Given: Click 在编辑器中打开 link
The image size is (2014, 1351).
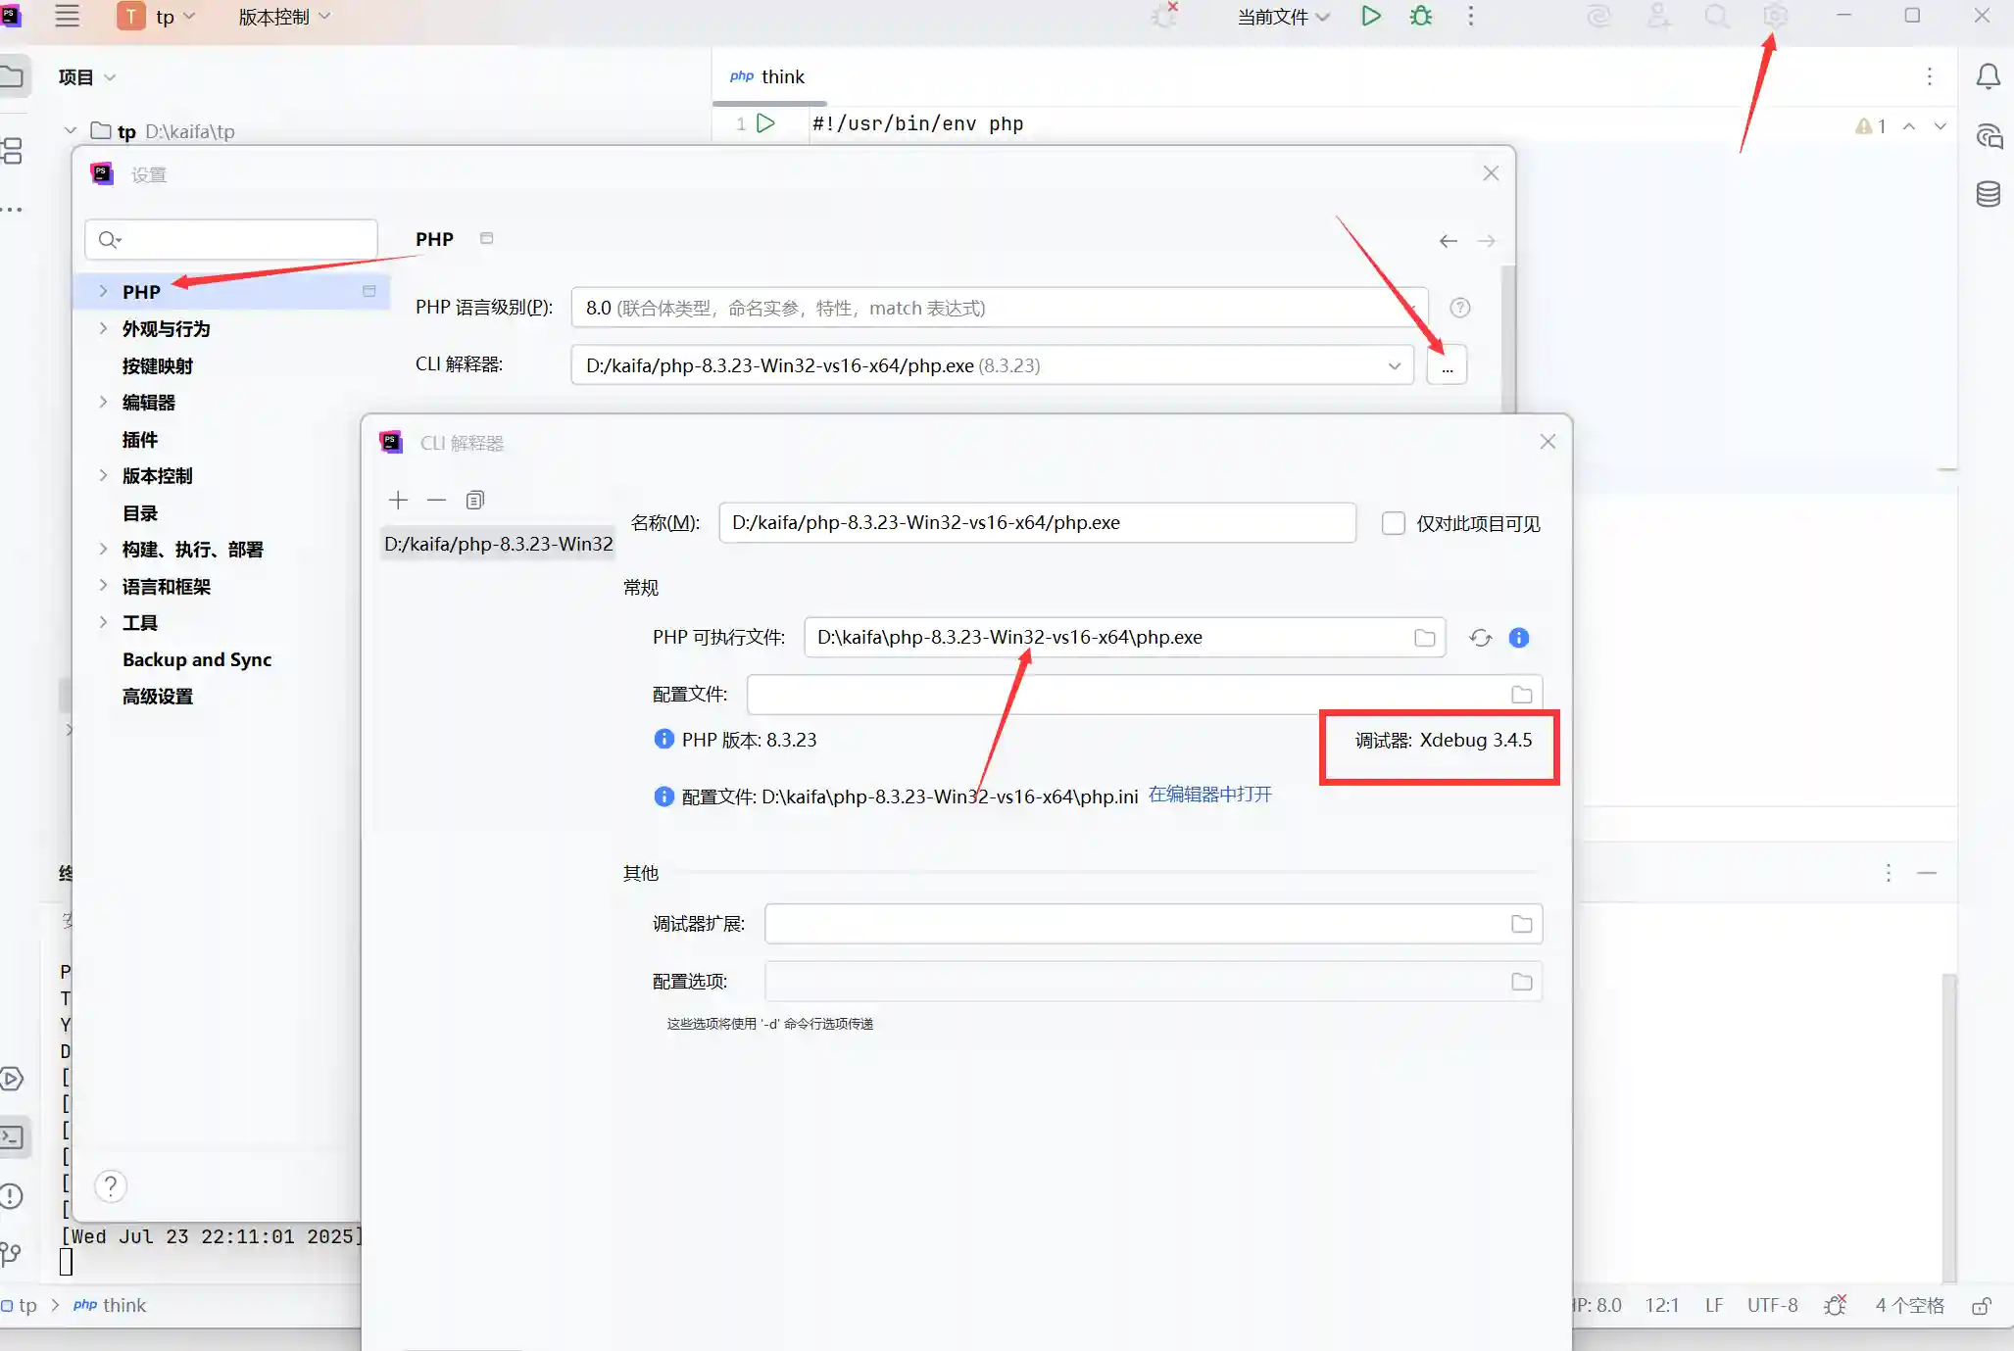Looking at the screenshot, I should 1209,795.
